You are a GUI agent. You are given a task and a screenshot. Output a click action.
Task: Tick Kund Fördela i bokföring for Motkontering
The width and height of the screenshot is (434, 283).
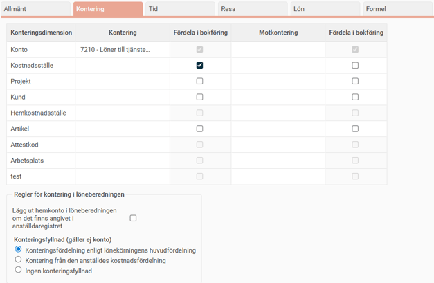[355, 98]
